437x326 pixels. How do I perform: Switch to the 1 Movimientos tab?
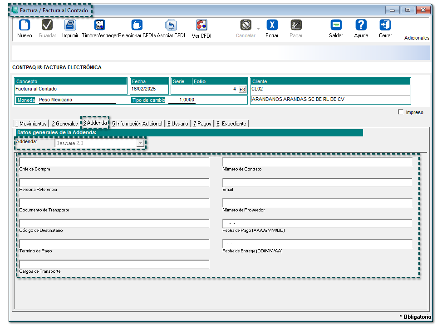click(x=31, y=124)
